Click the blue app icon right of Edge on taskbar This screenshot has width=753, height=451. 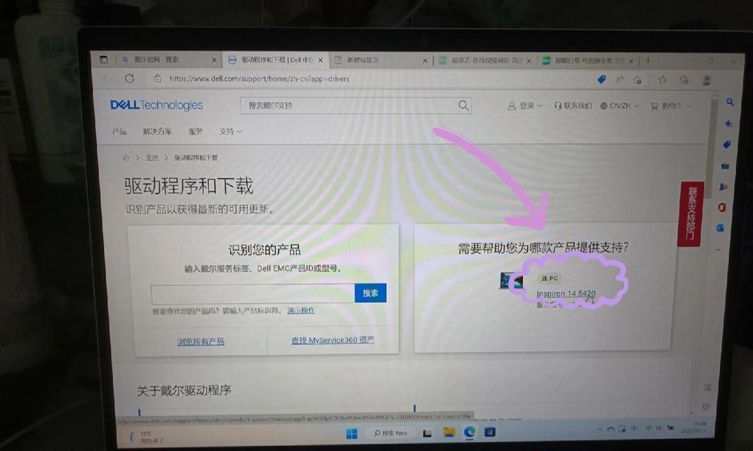490,432
